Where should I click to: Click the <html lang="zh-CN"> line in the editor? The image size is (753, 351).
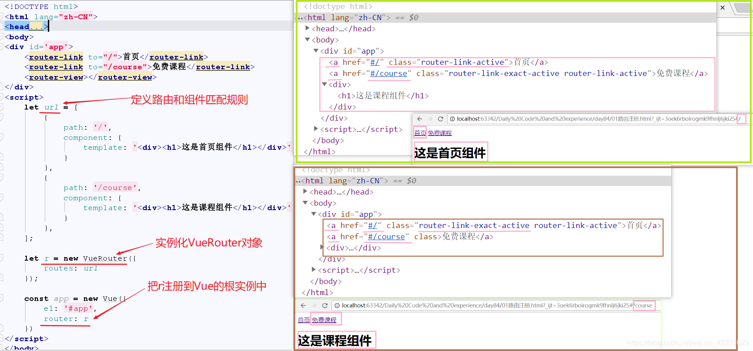51,17
